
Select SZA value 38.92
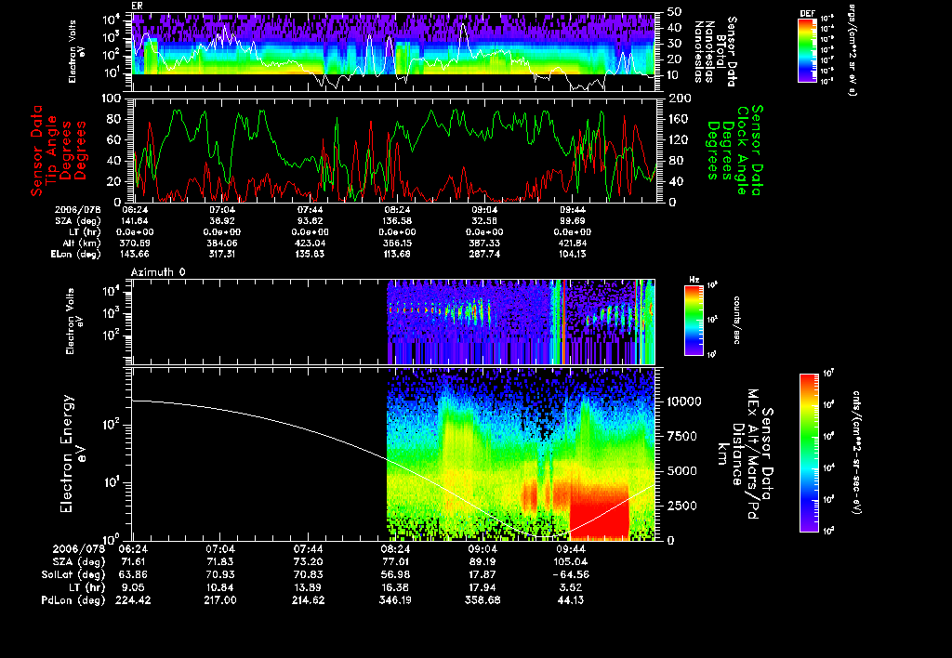[x=222, y=221]
